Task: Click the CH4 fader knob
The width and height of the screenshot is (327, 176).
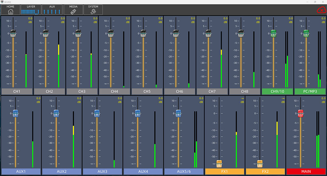Action: pos(111,33)
